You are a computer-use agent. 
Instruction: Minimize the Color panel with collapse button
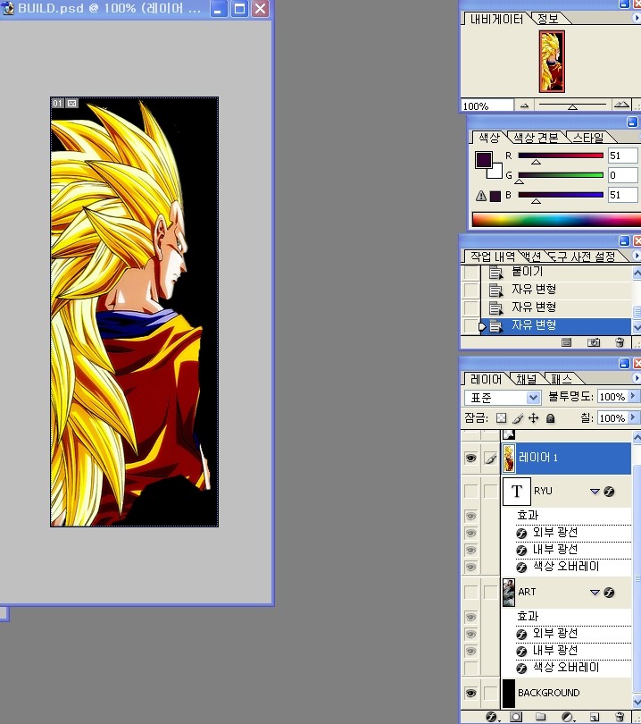click(632, 122)
